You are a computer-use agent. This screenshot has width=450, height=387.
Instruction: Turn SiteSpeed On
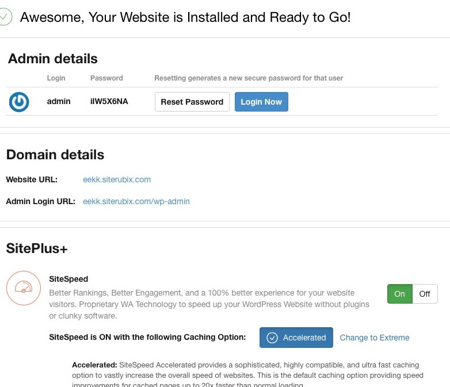click(400, 294)
